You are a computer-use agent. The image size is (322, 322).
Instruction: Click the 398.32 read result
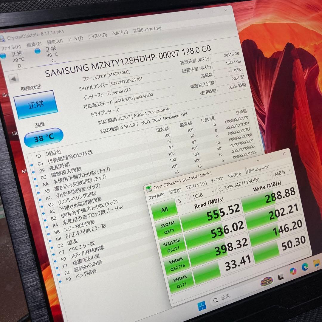(x=231, y=247)
